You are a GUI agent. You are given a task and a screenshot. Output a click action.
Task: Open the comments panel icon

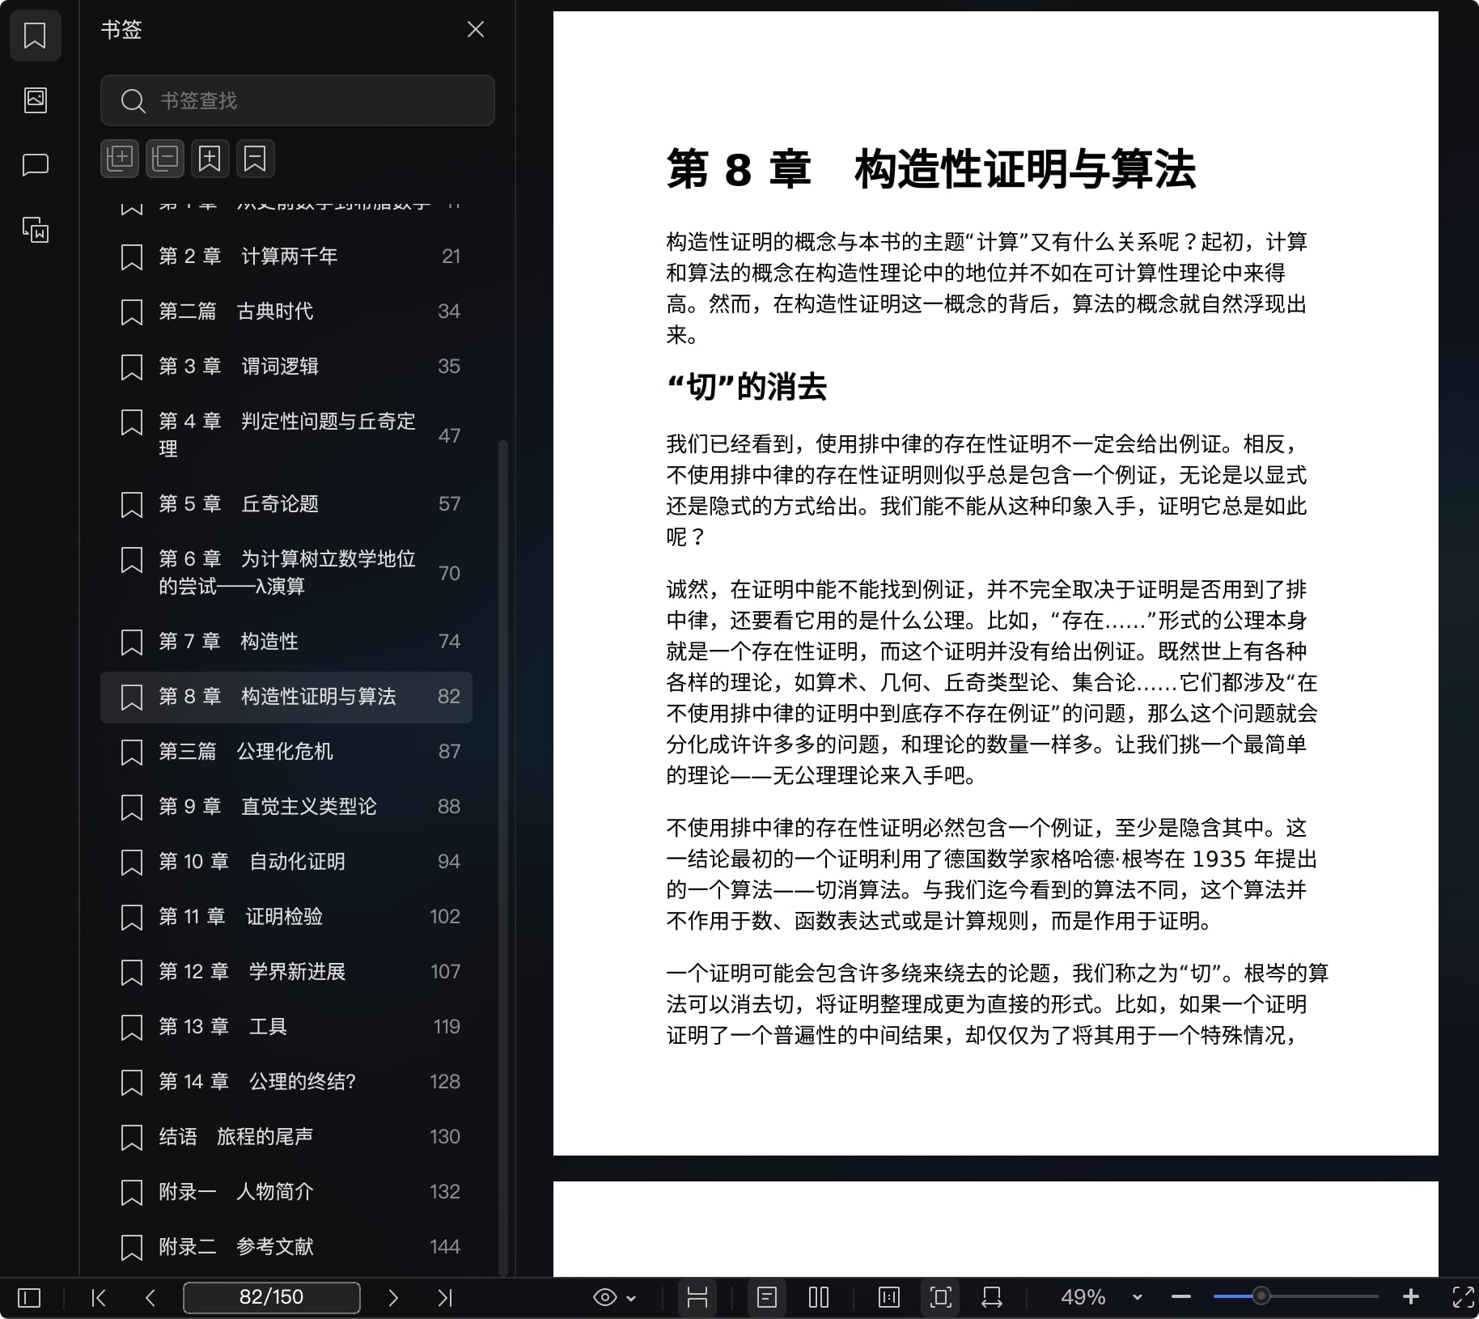click(x=35, y=165)
